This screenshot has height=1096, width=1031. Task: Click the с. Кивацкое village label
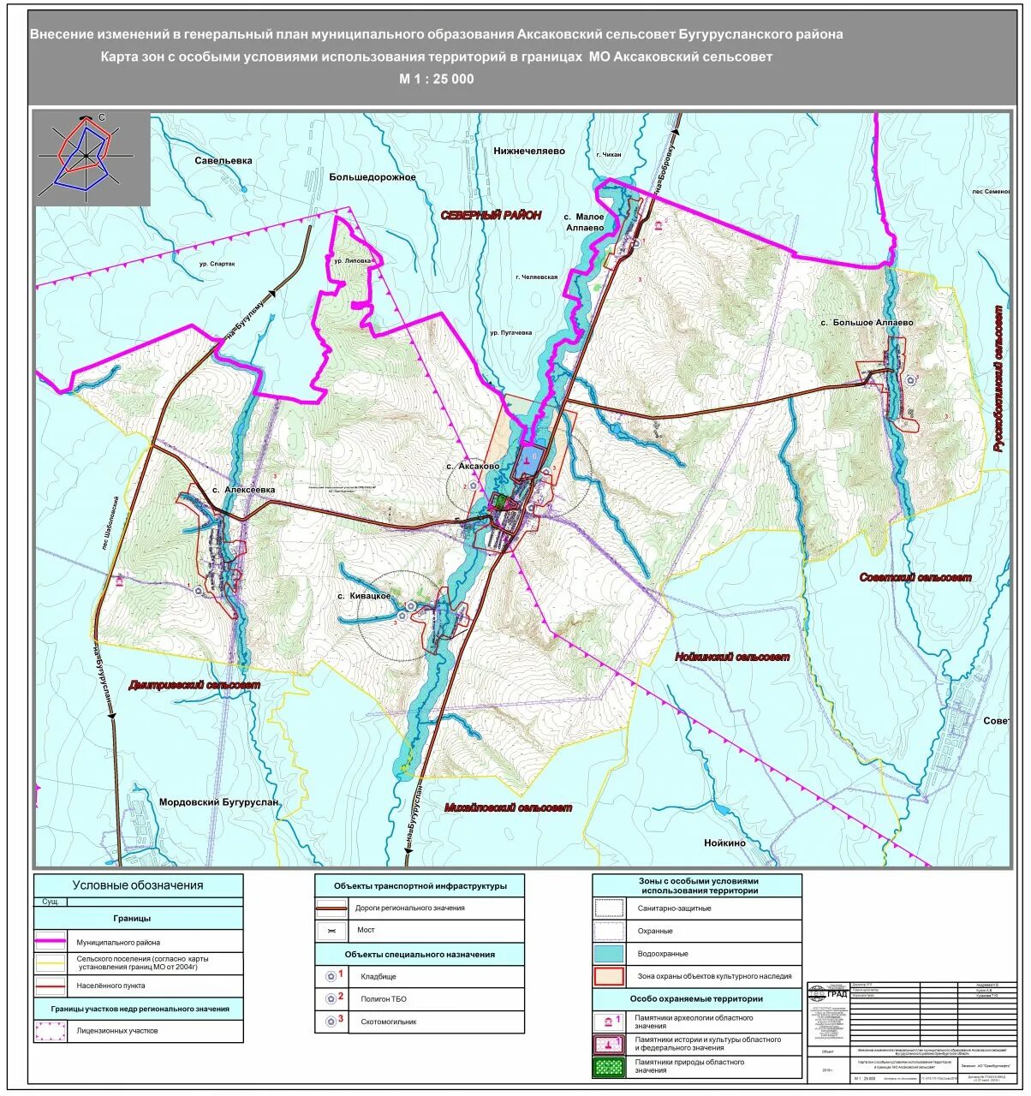click(364, 595)
